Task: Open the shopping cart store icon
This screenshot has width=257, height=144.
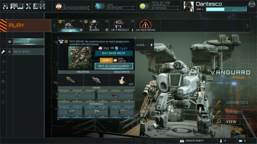Action: pos(3,62)
